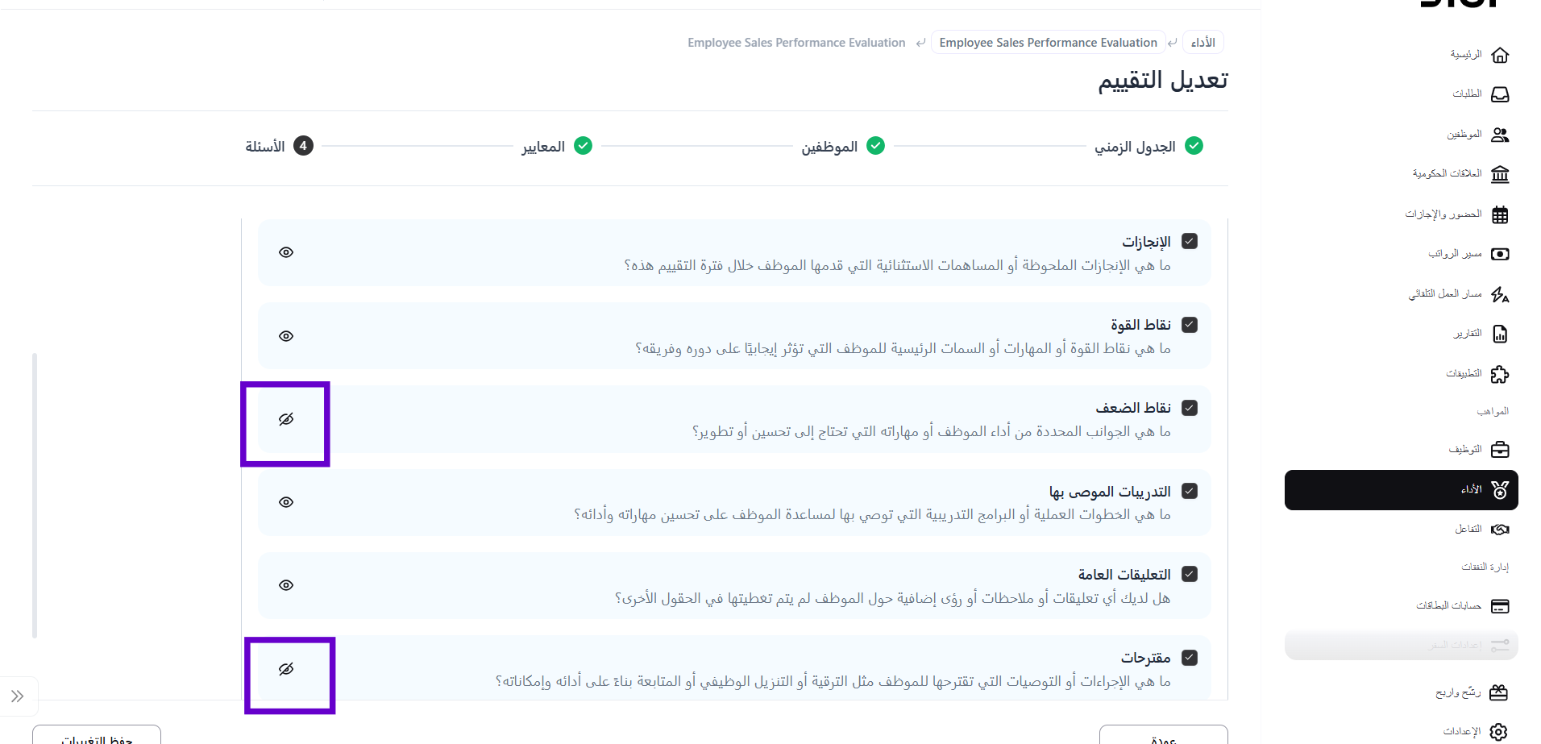The image size is (1541, 744).
Task: Expand the collapsed side panel with double chevron
Action: click(x=17, y=696)
